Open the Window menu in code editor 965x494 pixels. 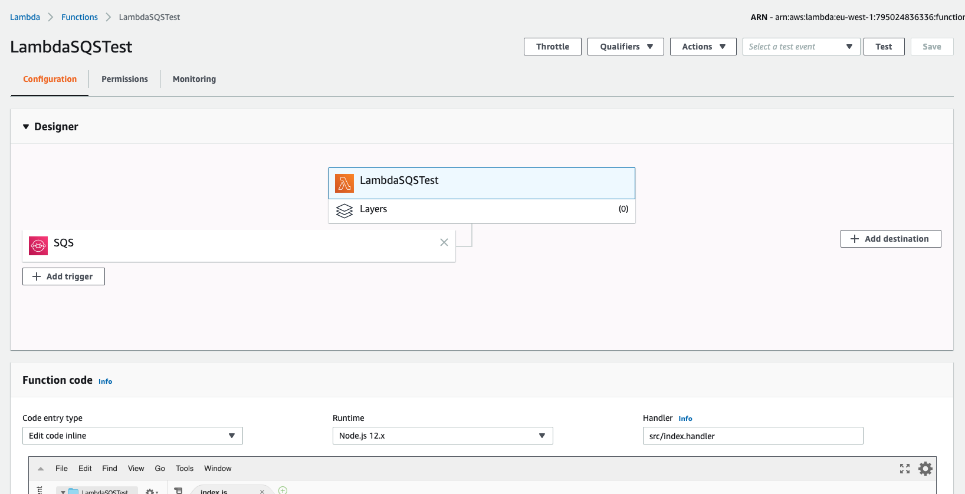click(218, 469)
